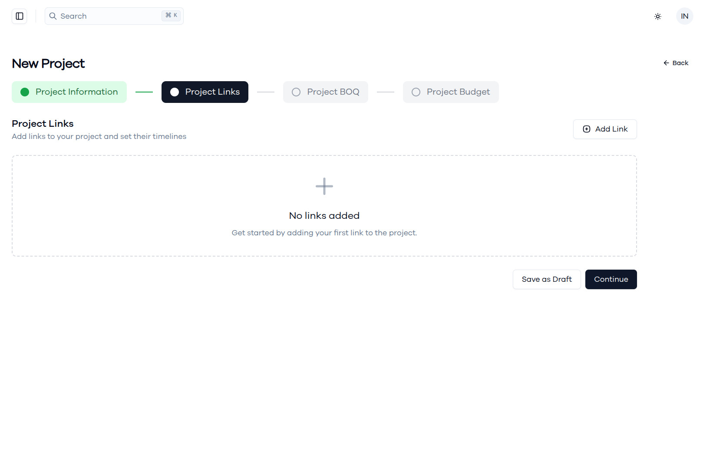Click the 'New Project' heading

[48, 63]
